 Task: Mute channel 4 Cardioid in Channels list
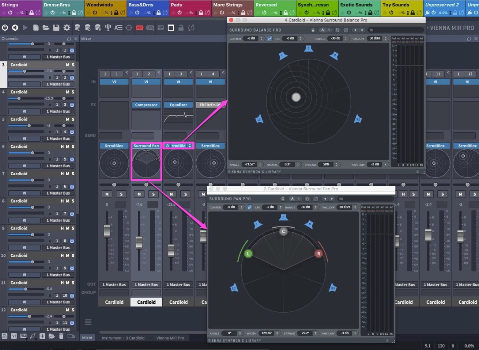pos(68,92)
